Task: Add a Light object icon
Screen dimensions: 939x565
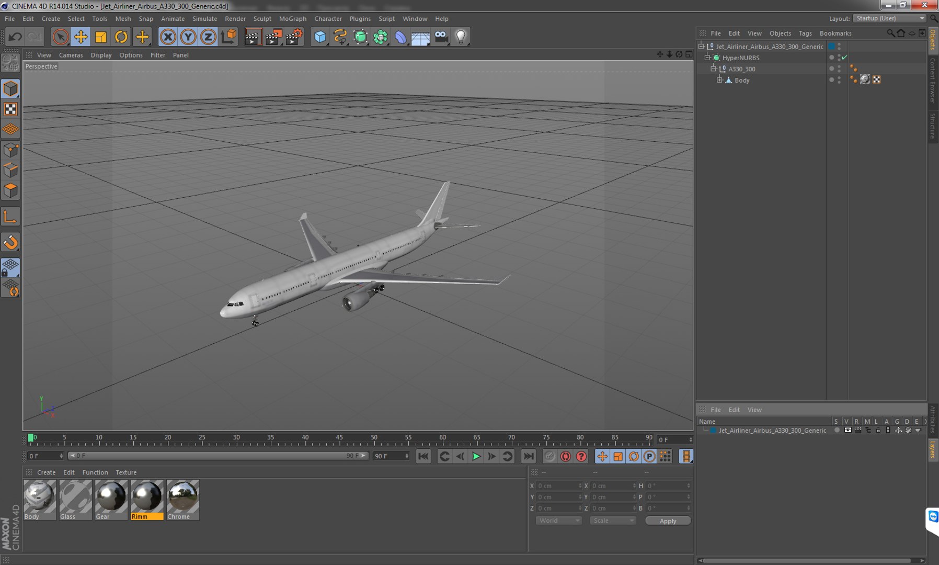Action: (x=461, y=37)
